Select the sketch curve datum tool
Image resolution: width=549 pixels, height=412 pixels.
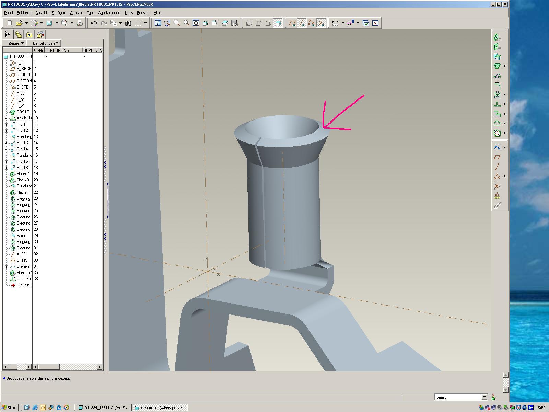click(x=497, y=148)
